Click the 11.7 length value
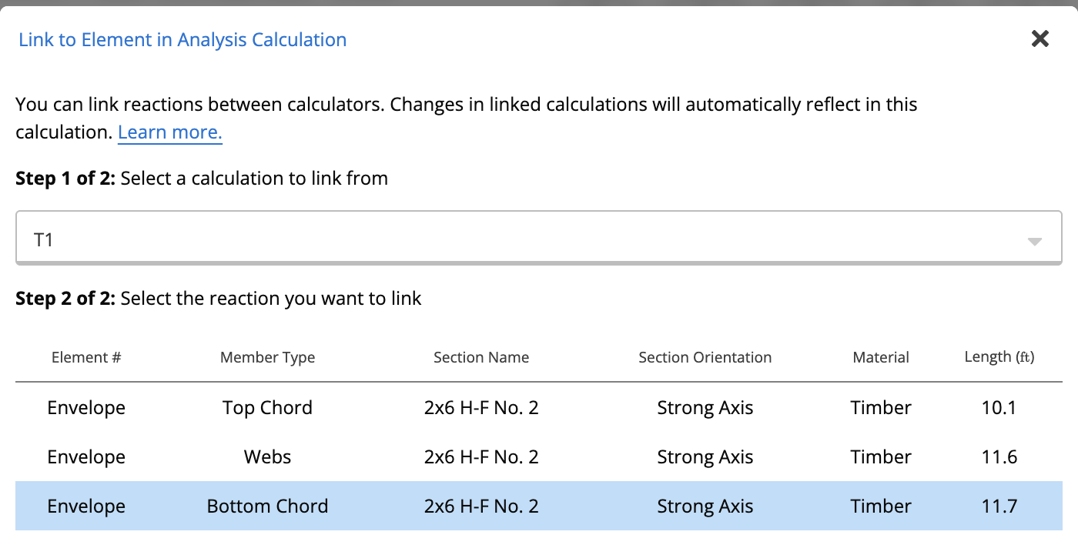The width and height of the screenshot is (1078, 545). pyautogui.click(x=999, y=507)
